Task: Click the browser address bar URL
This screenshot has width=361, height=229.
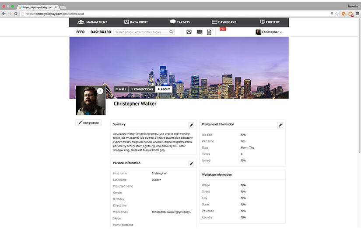Action: pyautogui.click(x=55, y=14)
